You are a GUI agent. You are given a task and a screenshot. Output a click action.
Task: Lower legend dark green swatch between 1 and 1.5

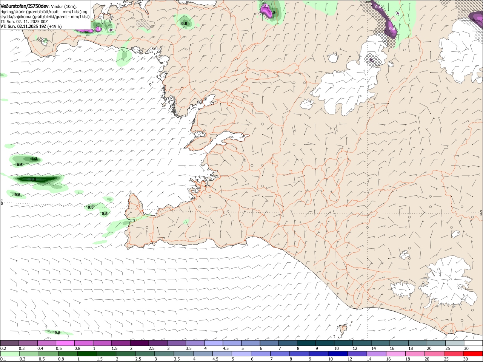point(87,354)
